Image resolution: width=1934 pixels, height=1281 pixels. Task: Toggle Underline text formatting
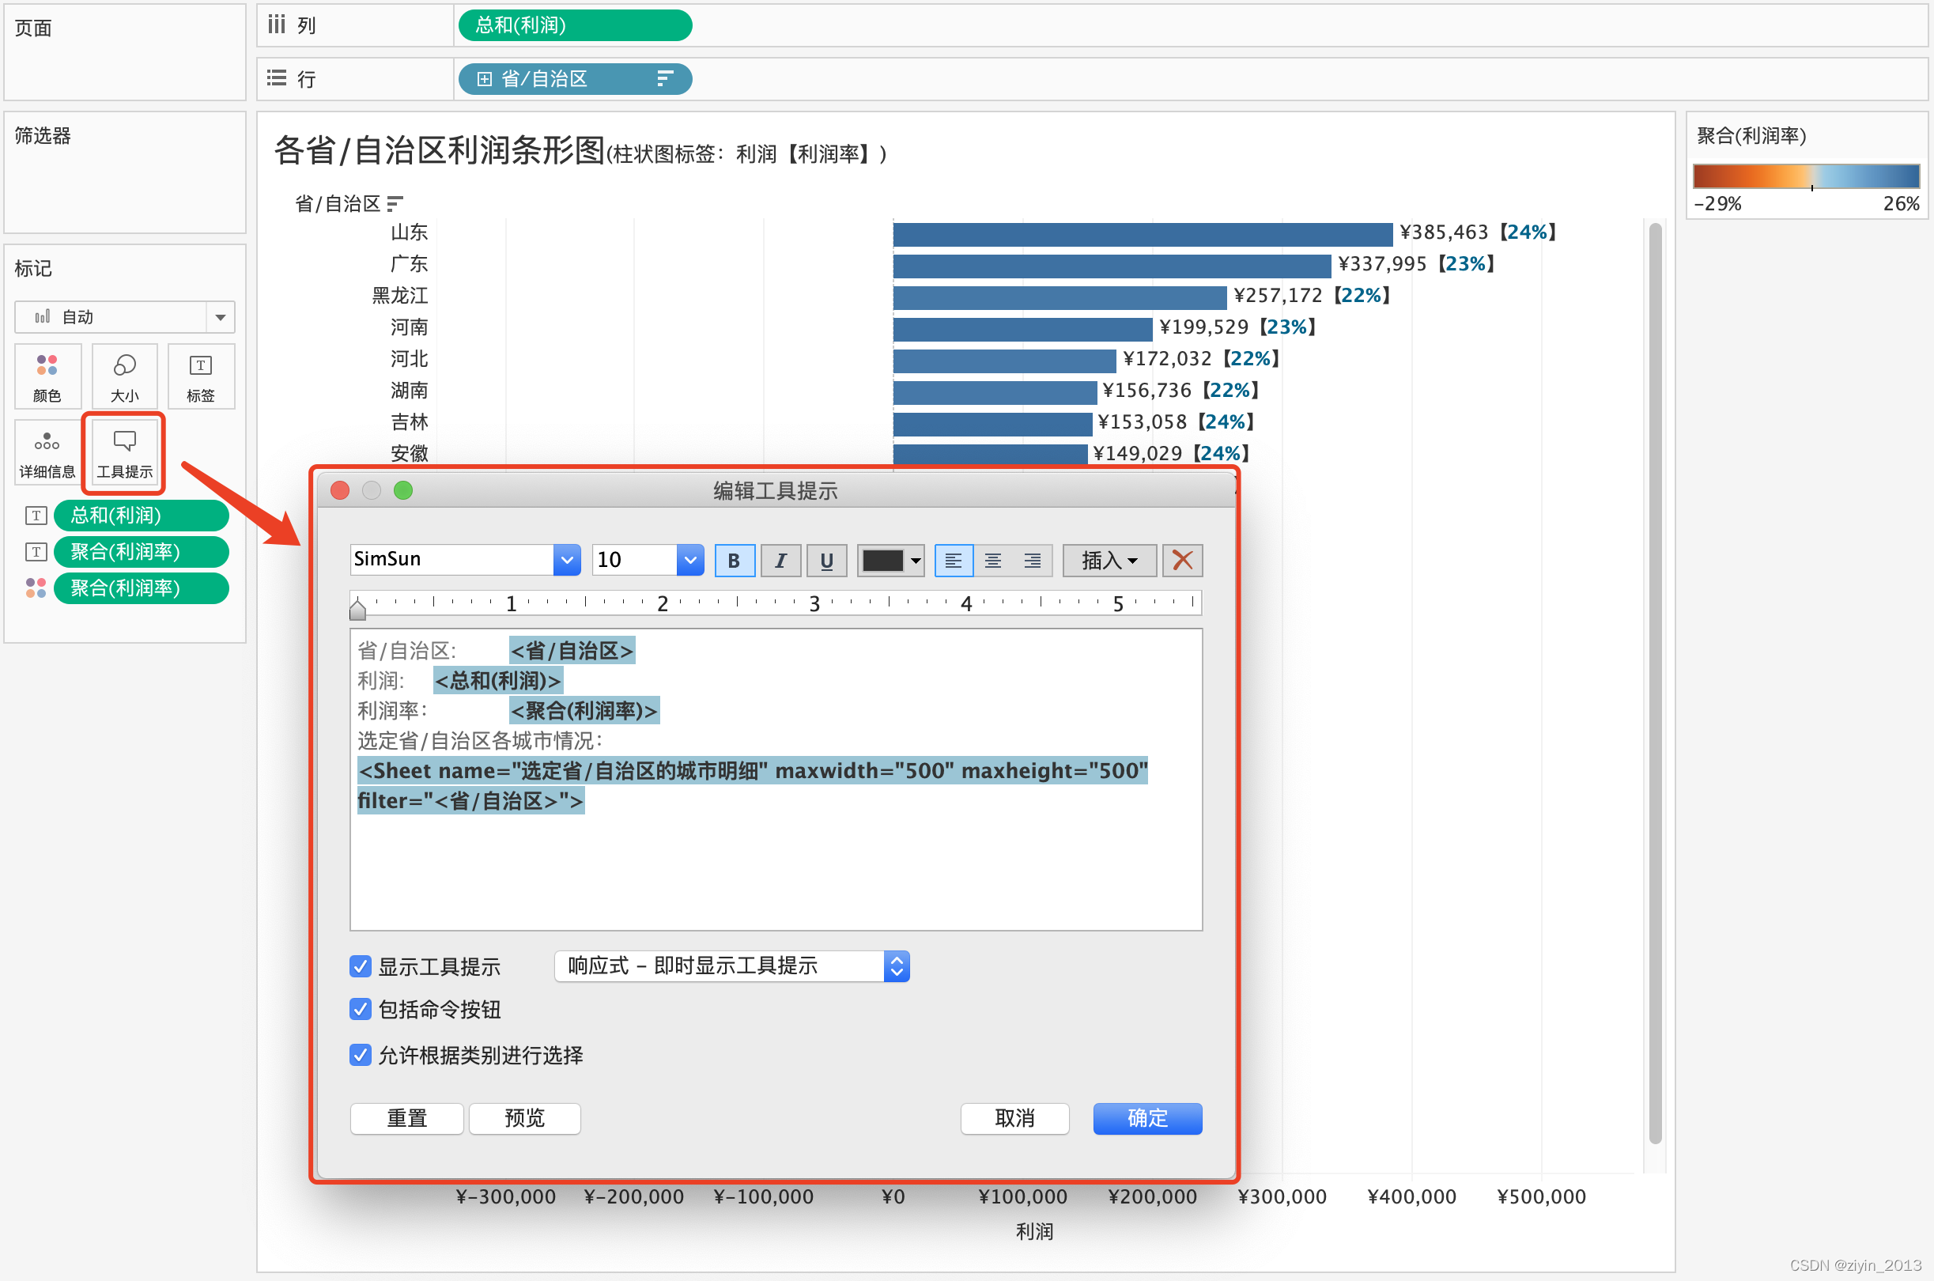(x=825, y=561)
